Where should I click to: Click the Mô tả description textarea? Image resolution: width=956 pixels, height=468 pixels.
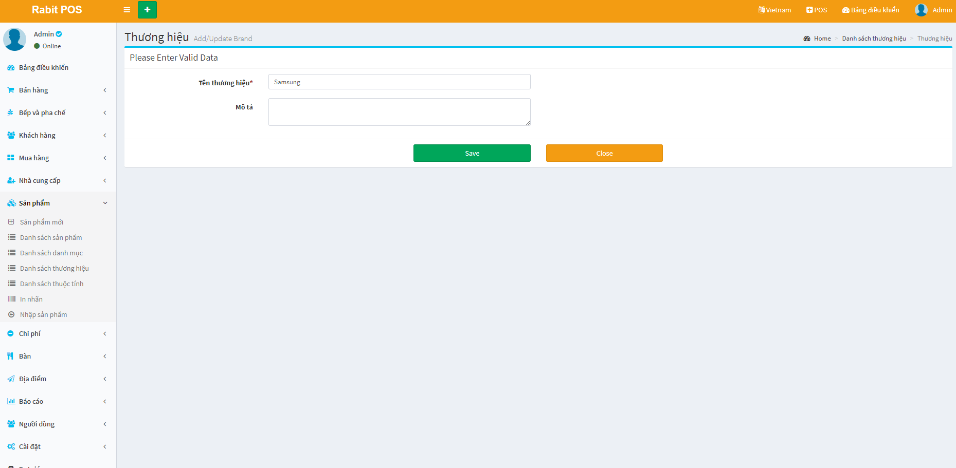[400, 112]
